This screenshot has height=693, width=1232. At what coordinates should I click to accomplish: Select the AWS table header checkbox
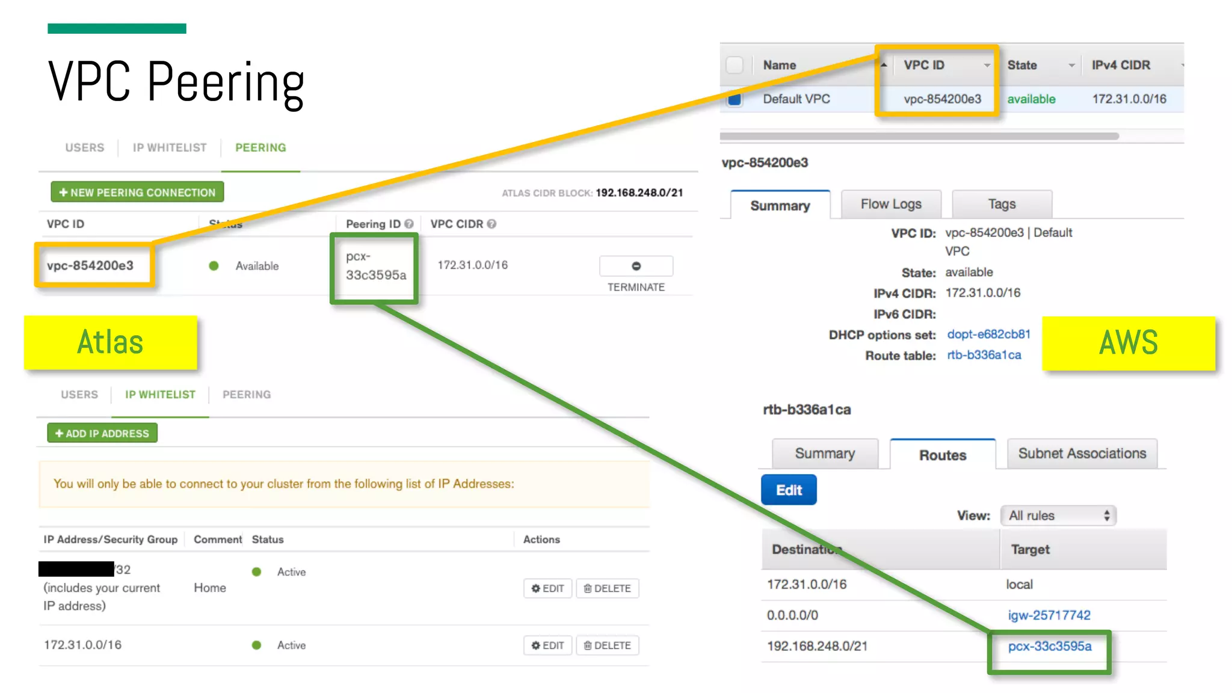point(735,65)
